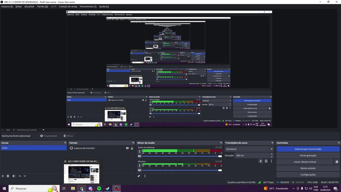Toggle lock on Captura de monitor source
Viewport: 341px width, 192px height.
pos(132,148)
